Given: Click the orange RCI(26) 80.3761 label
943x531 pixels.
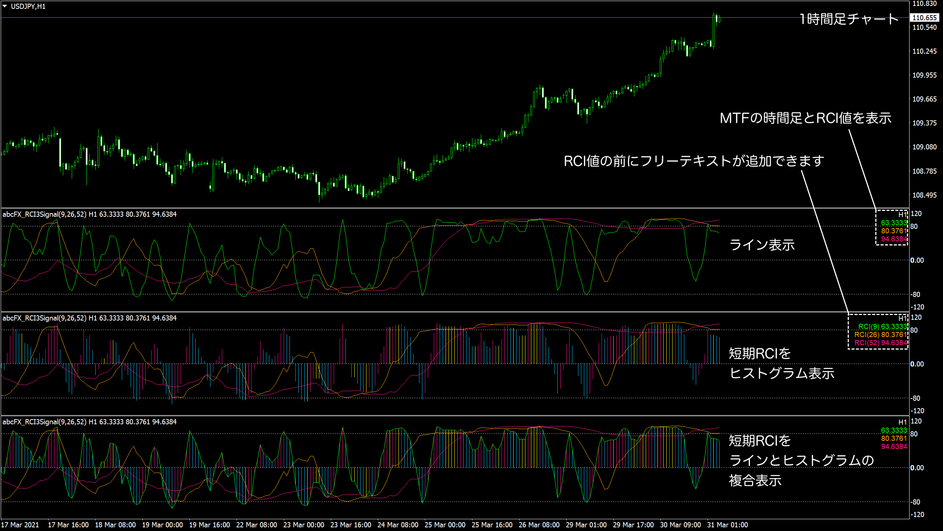Looking at the screenshot, I should tap(880, 334).
